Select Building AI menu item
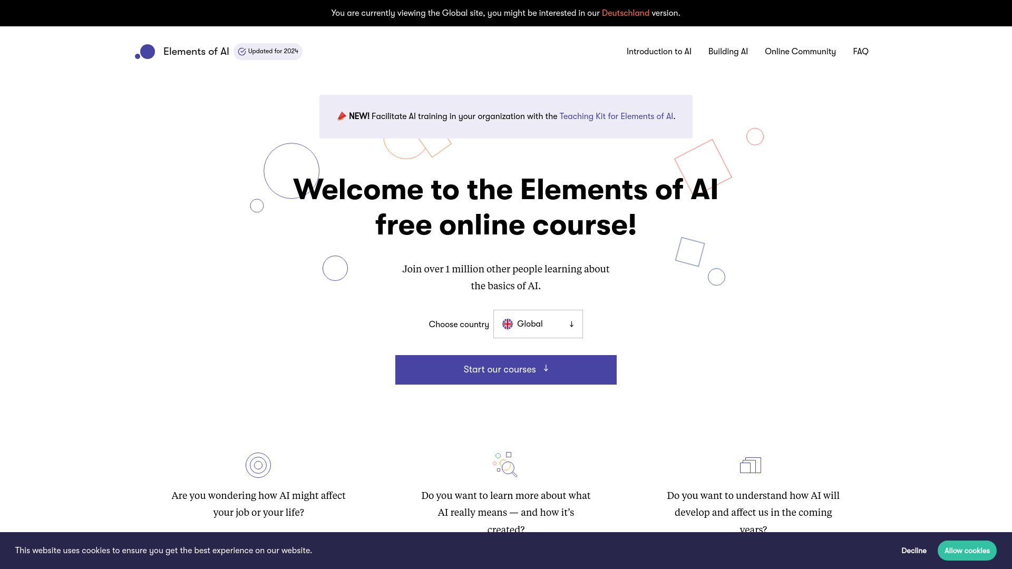Screen dimensions: 1012x569 728,52
